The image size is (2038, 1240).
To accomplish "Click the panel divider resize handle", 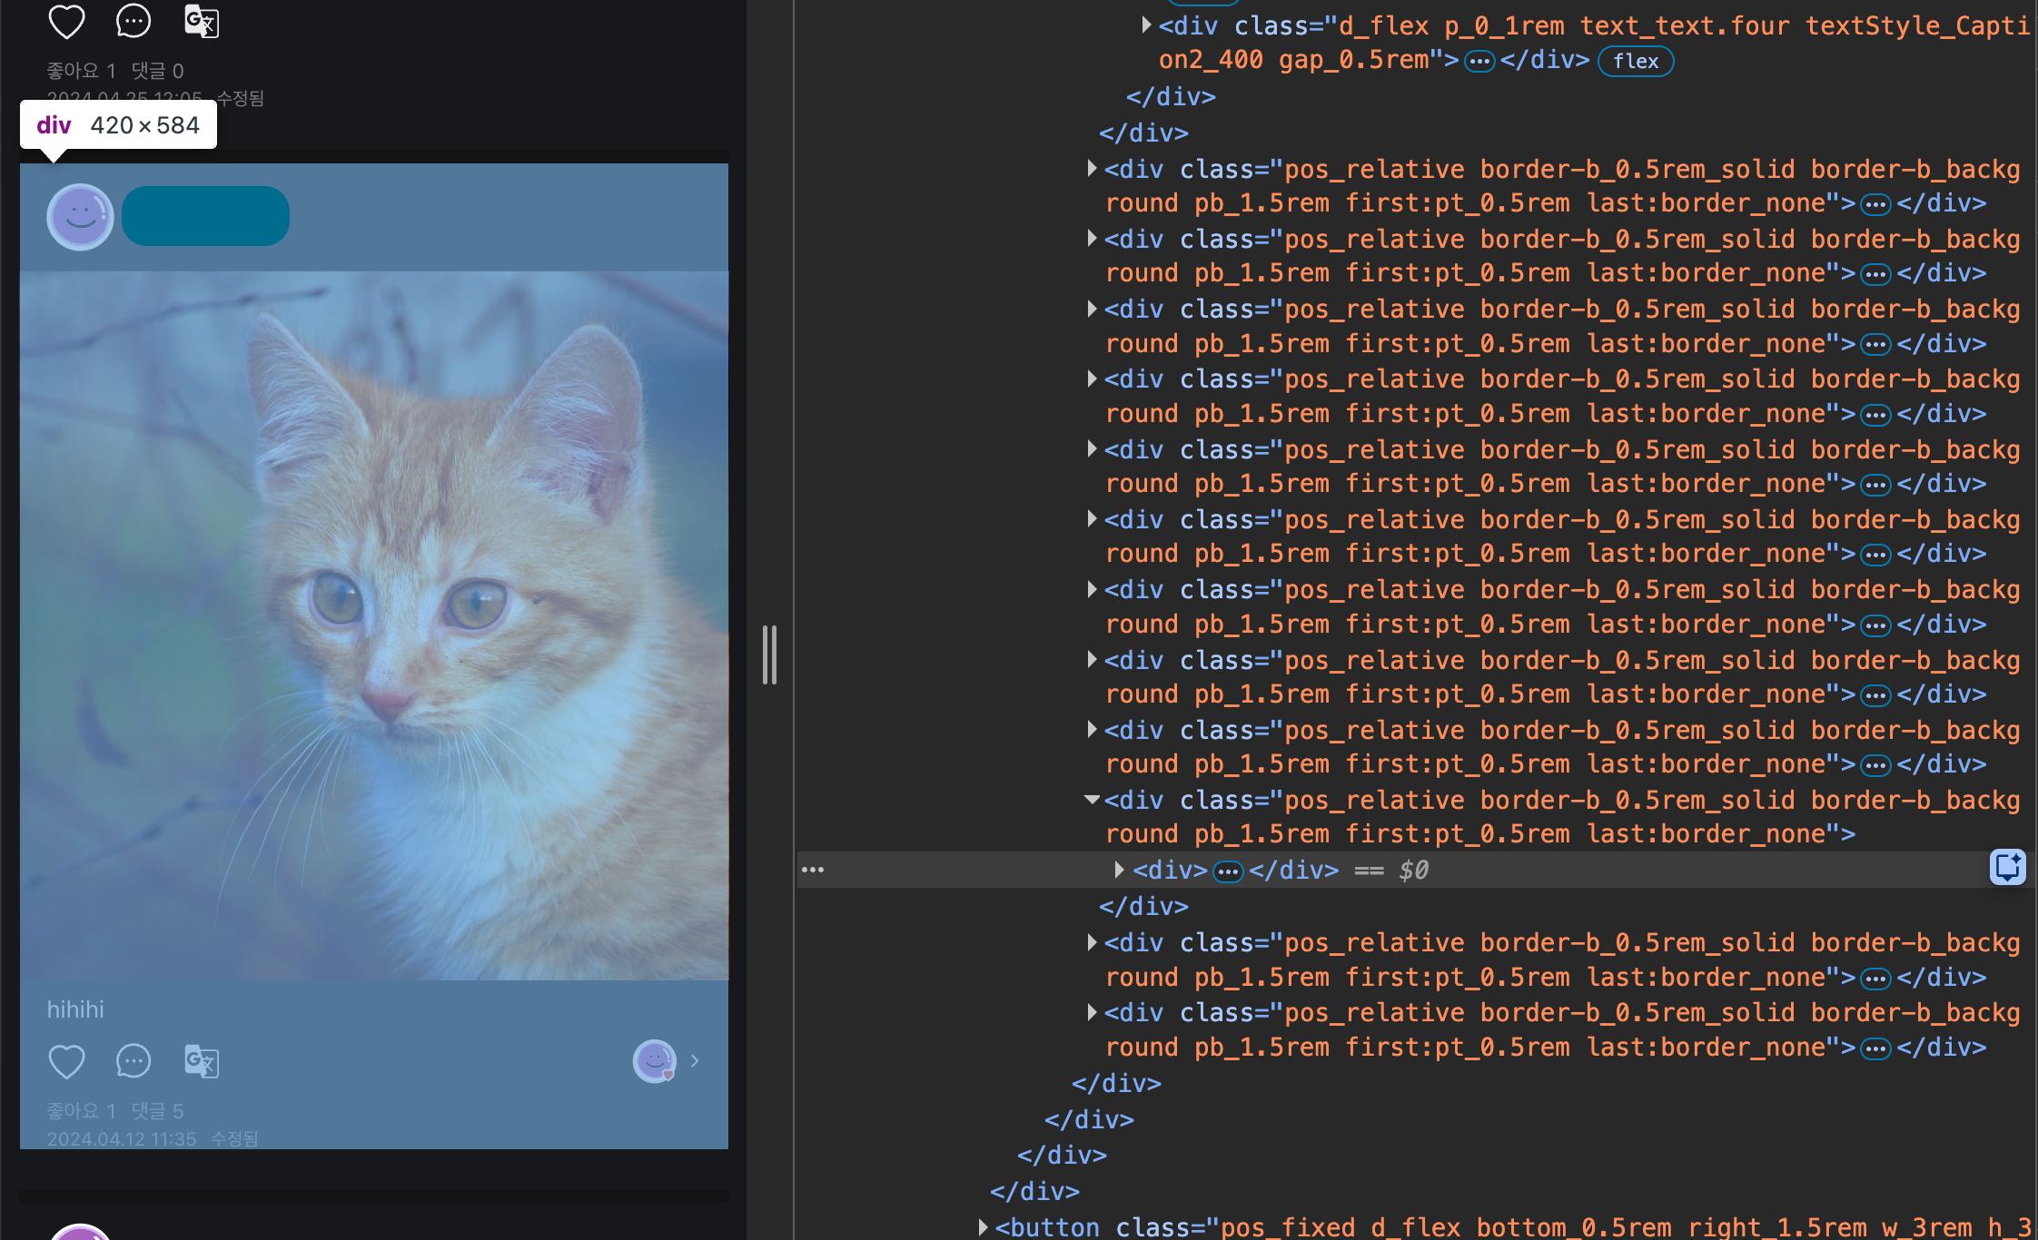I will click(769, 654).
